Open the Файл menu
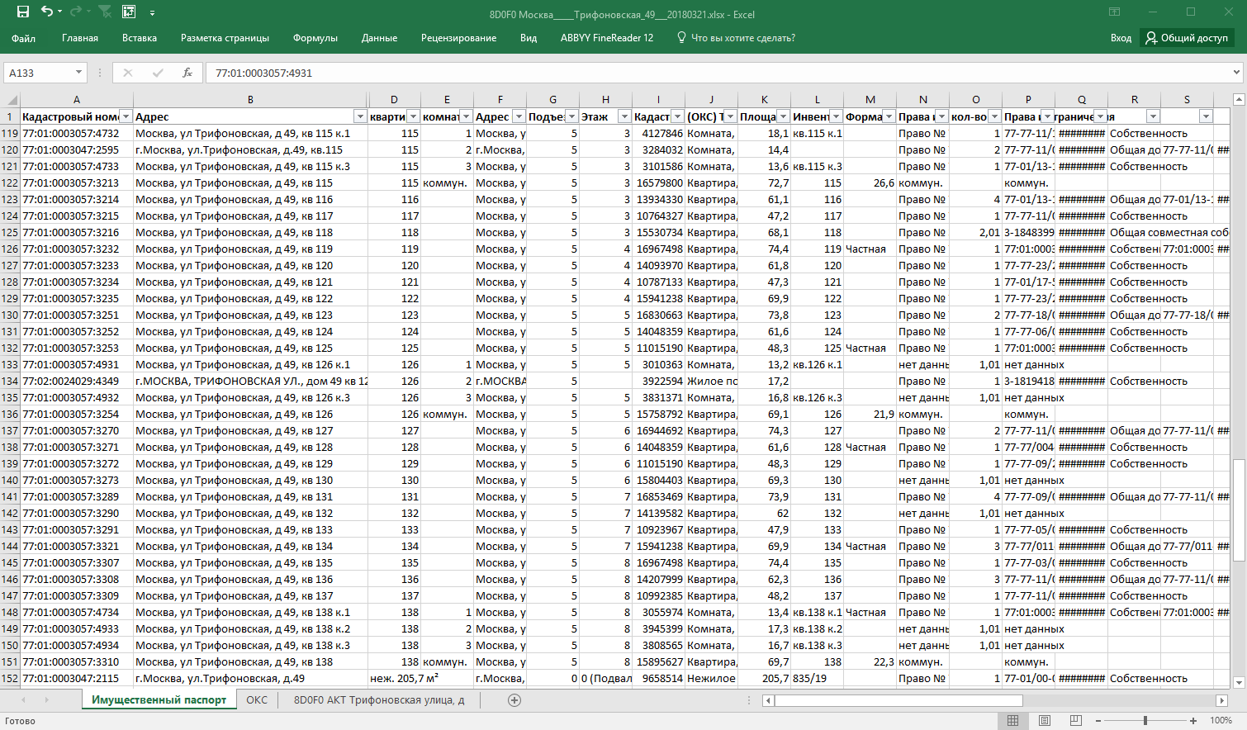 click(x=23, y=38)
